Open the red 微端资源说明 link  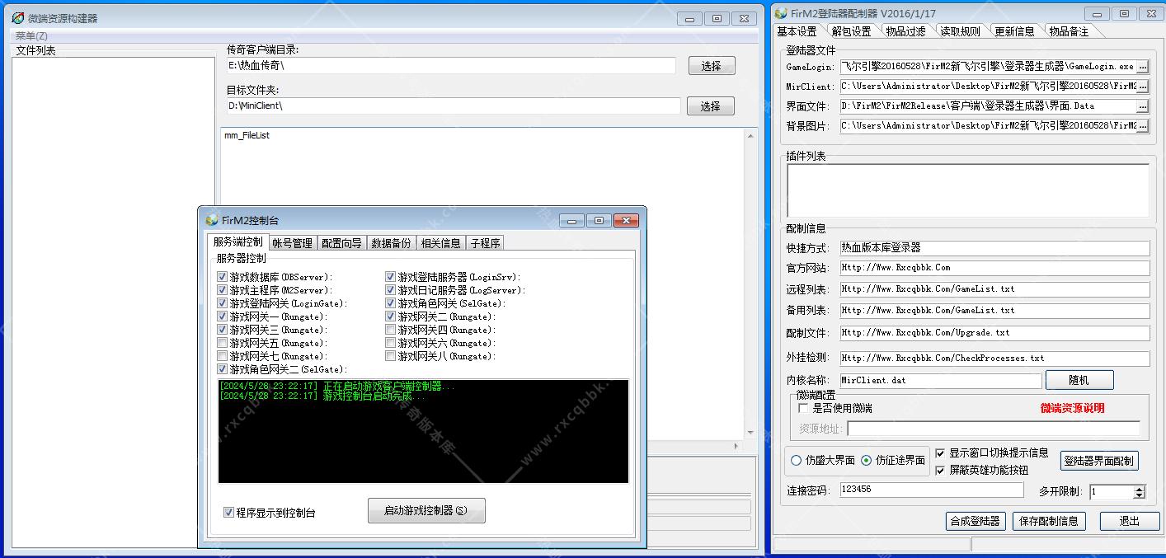click(1072, 408)
